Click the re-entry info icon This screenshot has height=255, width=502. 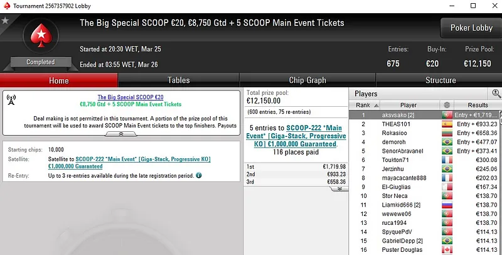(199, 174)
